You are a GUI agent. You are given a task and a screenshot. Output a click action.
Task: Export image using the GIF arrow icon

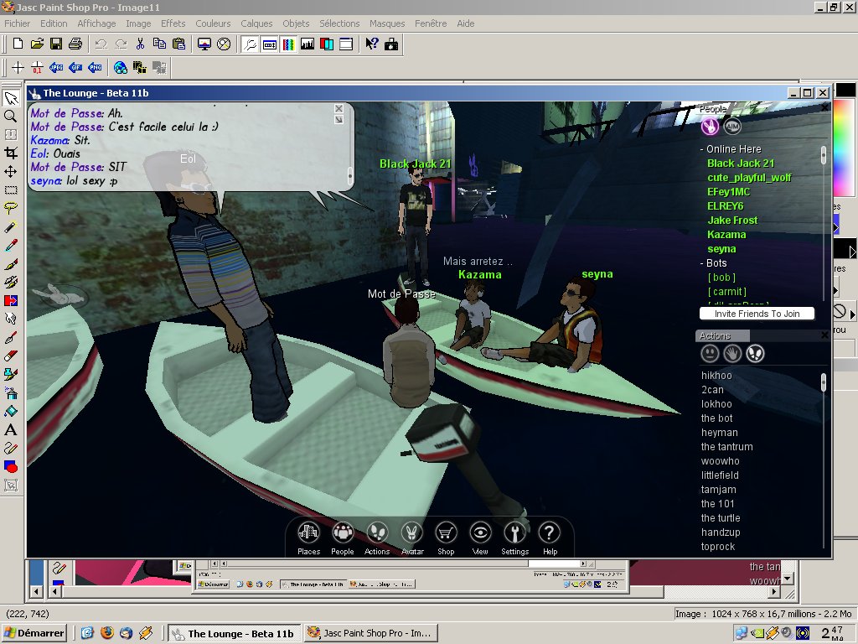point(75,67)
